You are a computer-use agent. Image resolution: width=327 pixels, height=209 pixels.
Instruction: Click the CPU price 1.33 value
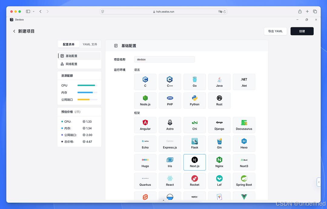[89, 121]
